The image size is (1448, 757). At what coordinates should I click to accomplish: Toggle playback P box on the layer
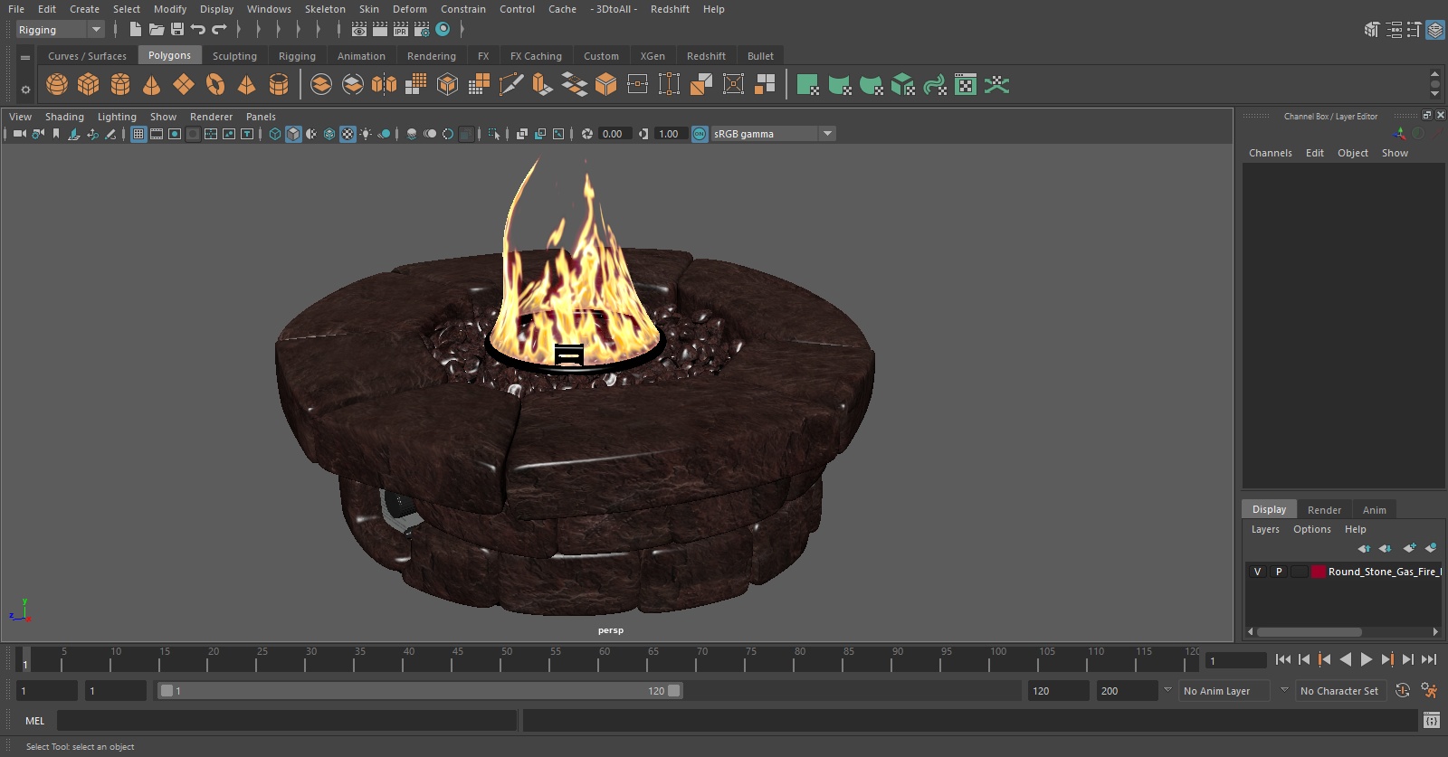pos(1279,572)
